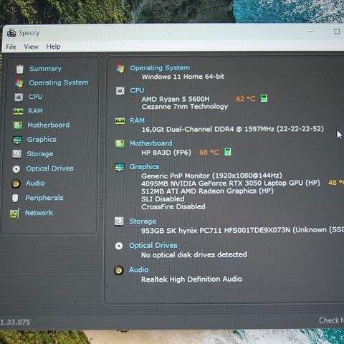Open the Motherboard section in sidebar
Screen dimensions: 344x344
[x=49, y=125]
